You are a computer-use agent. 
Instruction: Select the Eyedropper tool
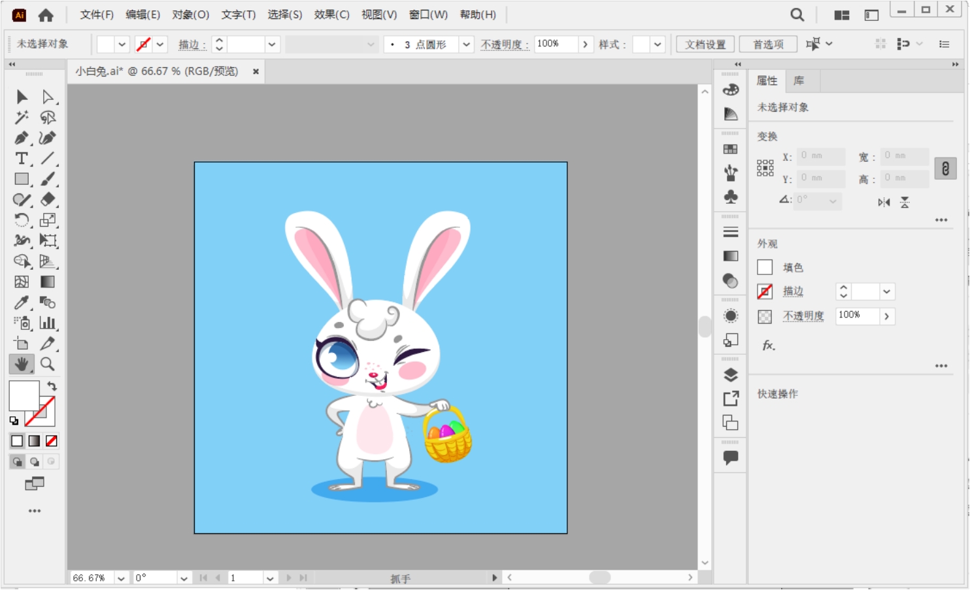pyautogui.click(x=21, y=303)
